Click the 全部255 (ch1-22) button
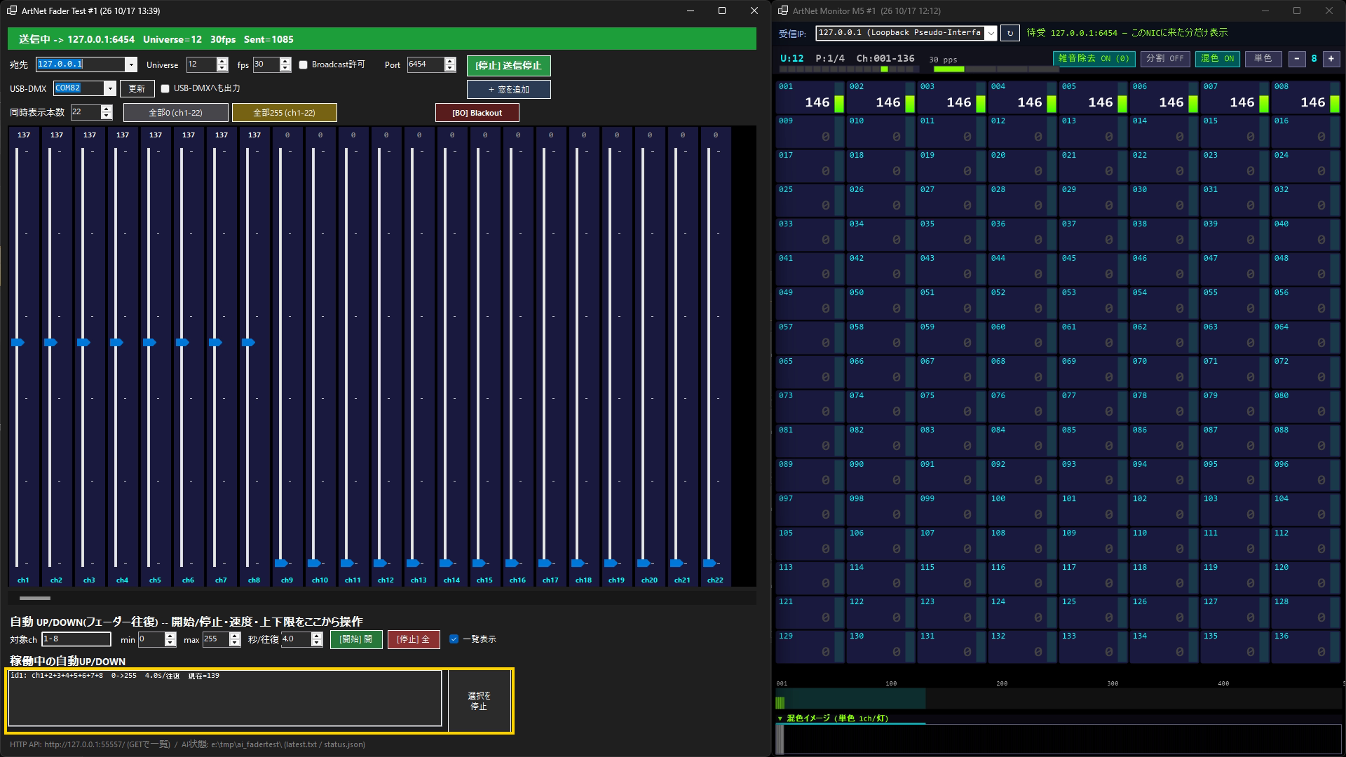The width and height of the screenshot is (1346, 757). [285, 113]
